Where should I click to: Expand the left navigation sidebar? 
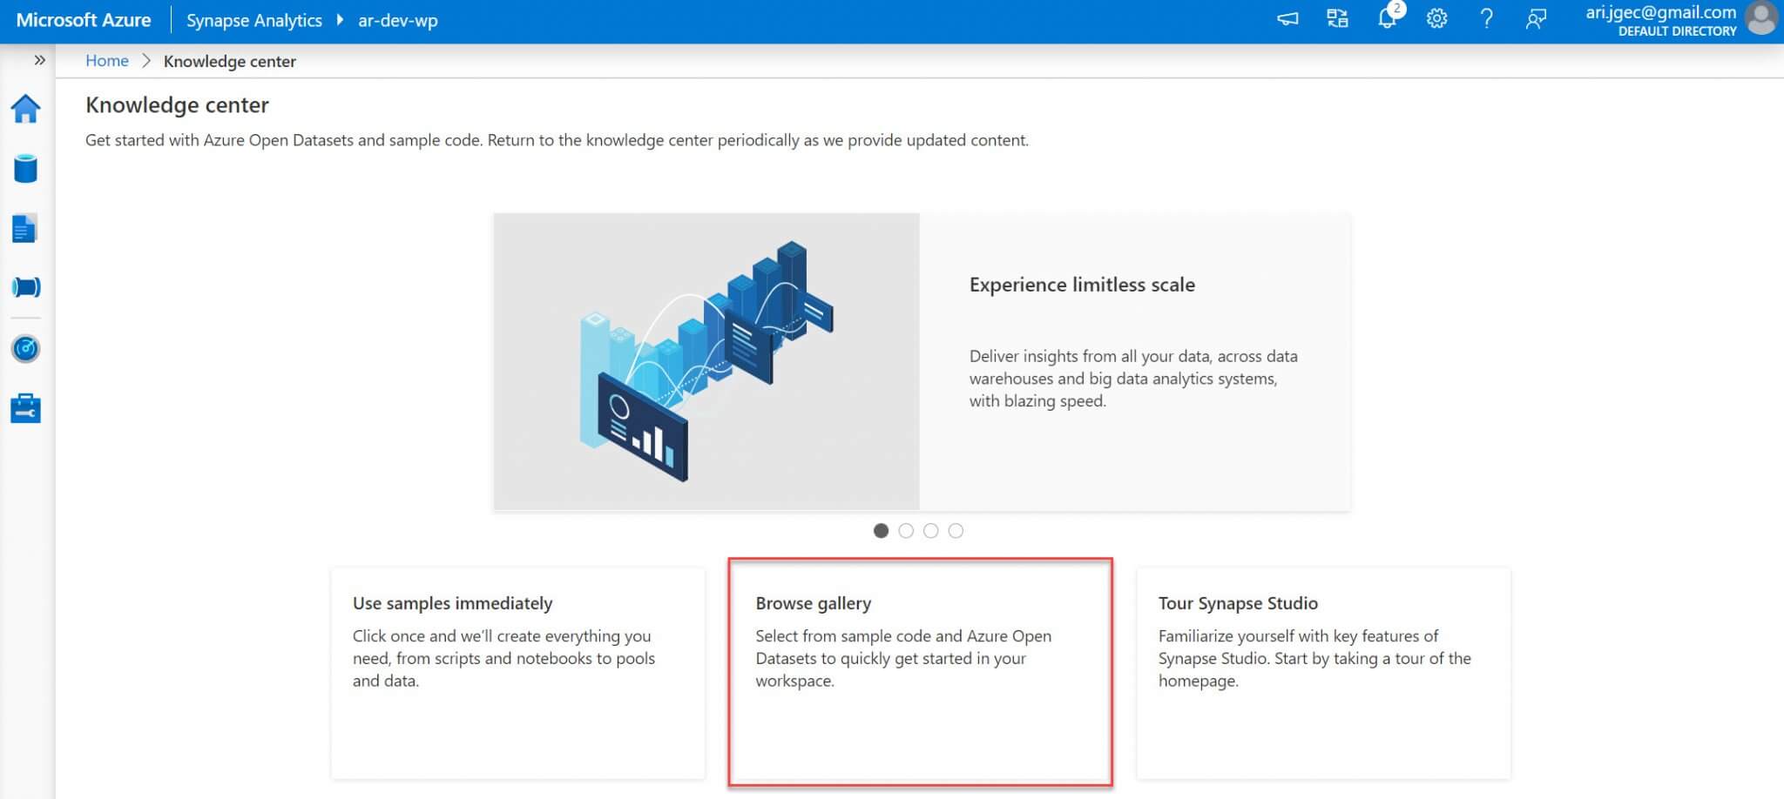click(39, 60)
